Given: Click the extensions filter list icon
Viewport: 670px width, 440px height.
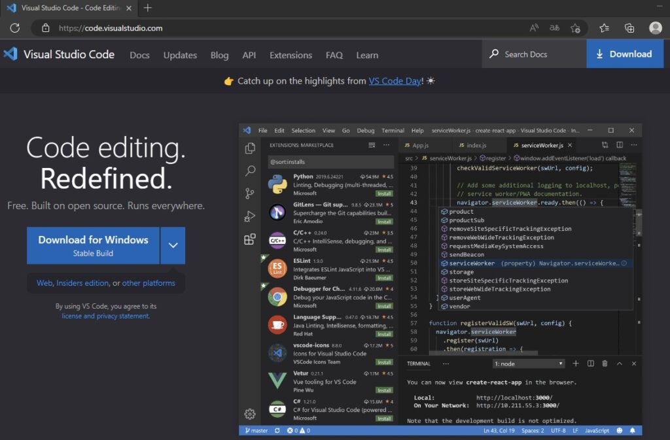Looking at the screenshot, I should point(372,145).
